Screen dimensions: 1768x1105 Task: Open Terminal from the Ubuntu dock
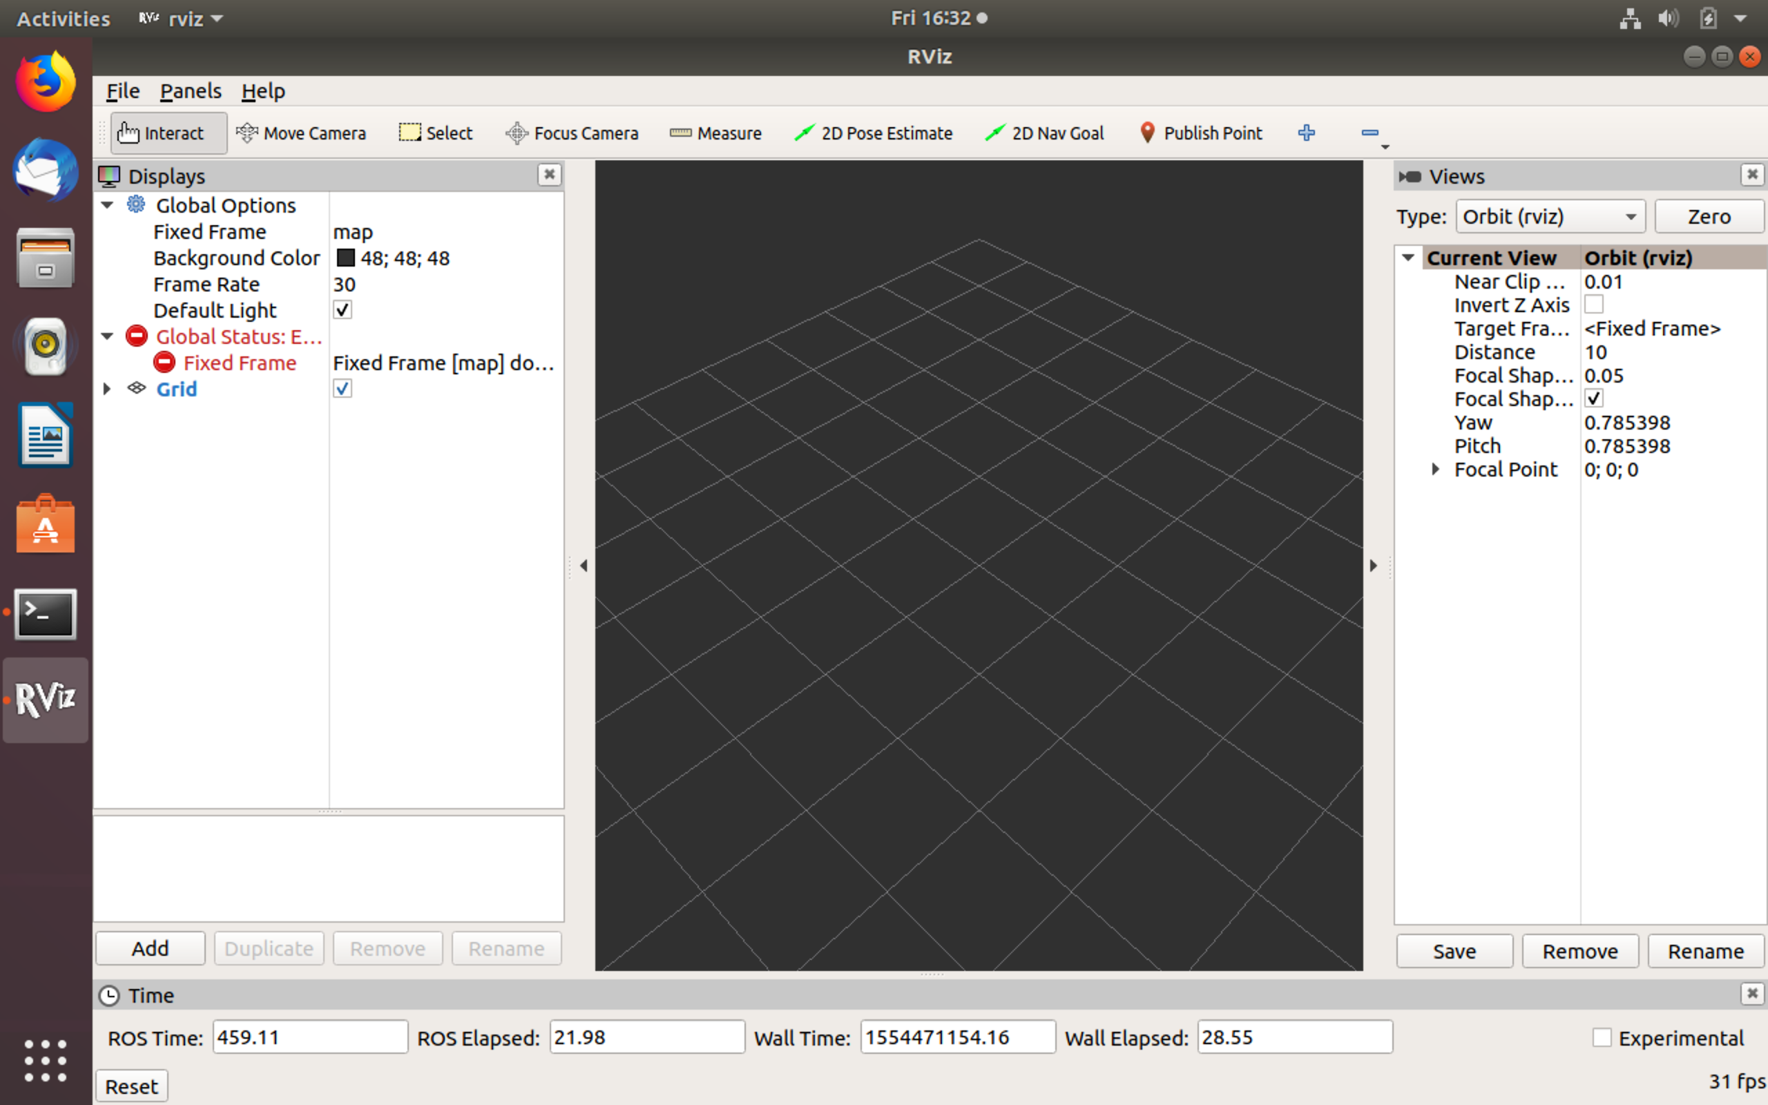click(46, 613)
